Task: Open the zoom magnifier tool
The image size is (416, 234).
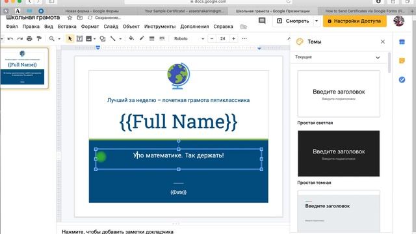Action: tap(52, 39)
